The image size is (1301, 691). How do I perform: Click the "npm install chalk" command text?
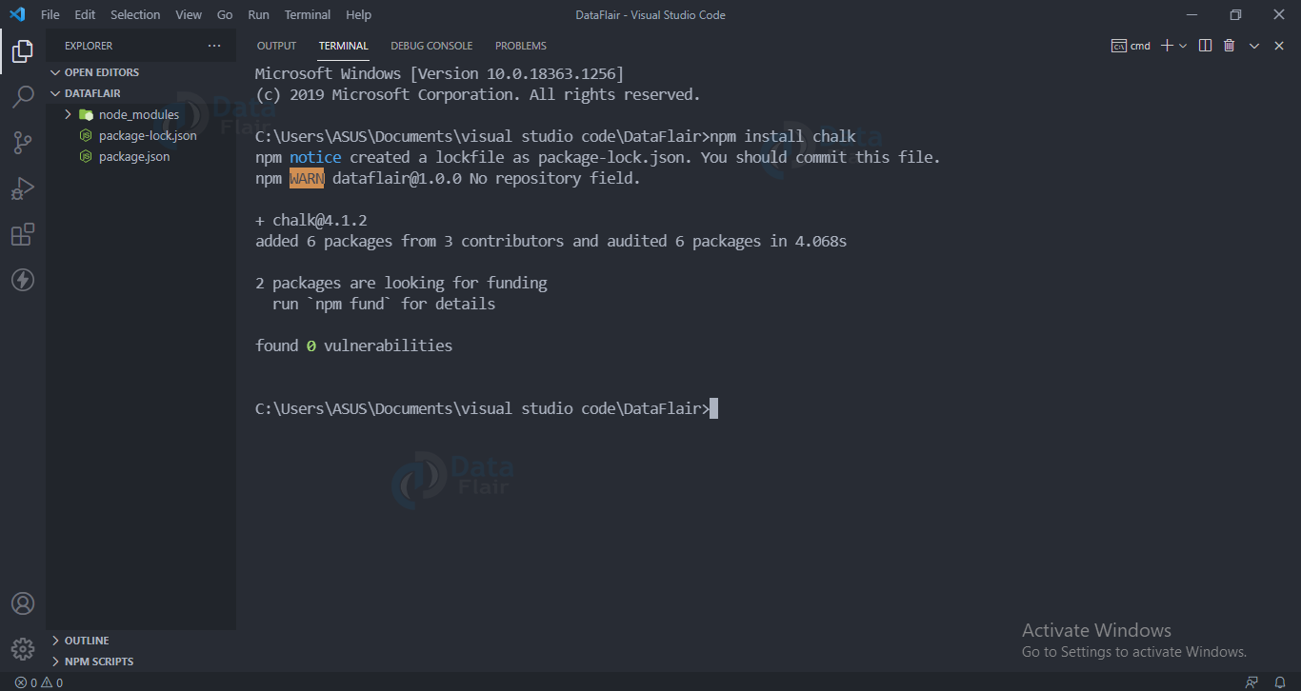(783, 136)
